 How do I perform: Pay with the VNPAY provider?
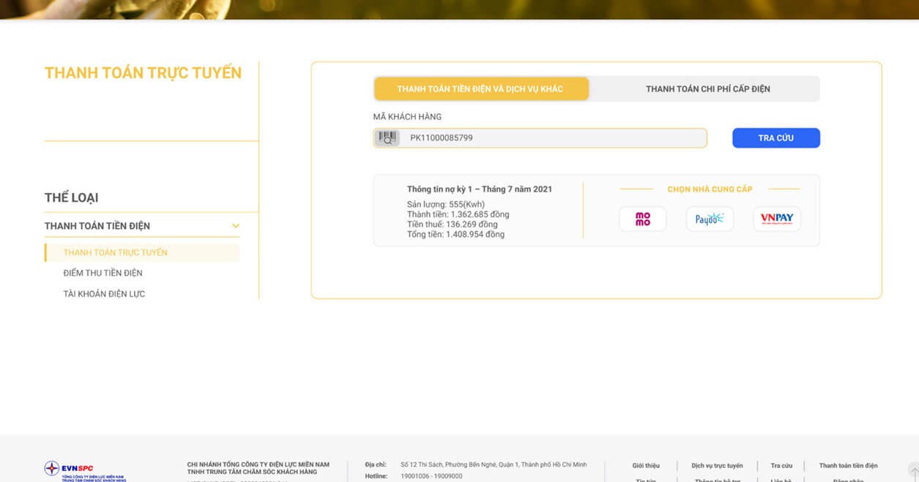click(x=776, y=219)
